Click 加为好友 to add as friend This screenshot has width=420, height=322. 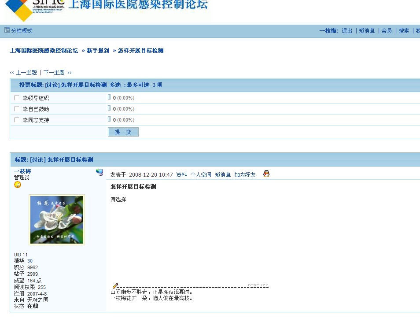(x=246, y=174)
